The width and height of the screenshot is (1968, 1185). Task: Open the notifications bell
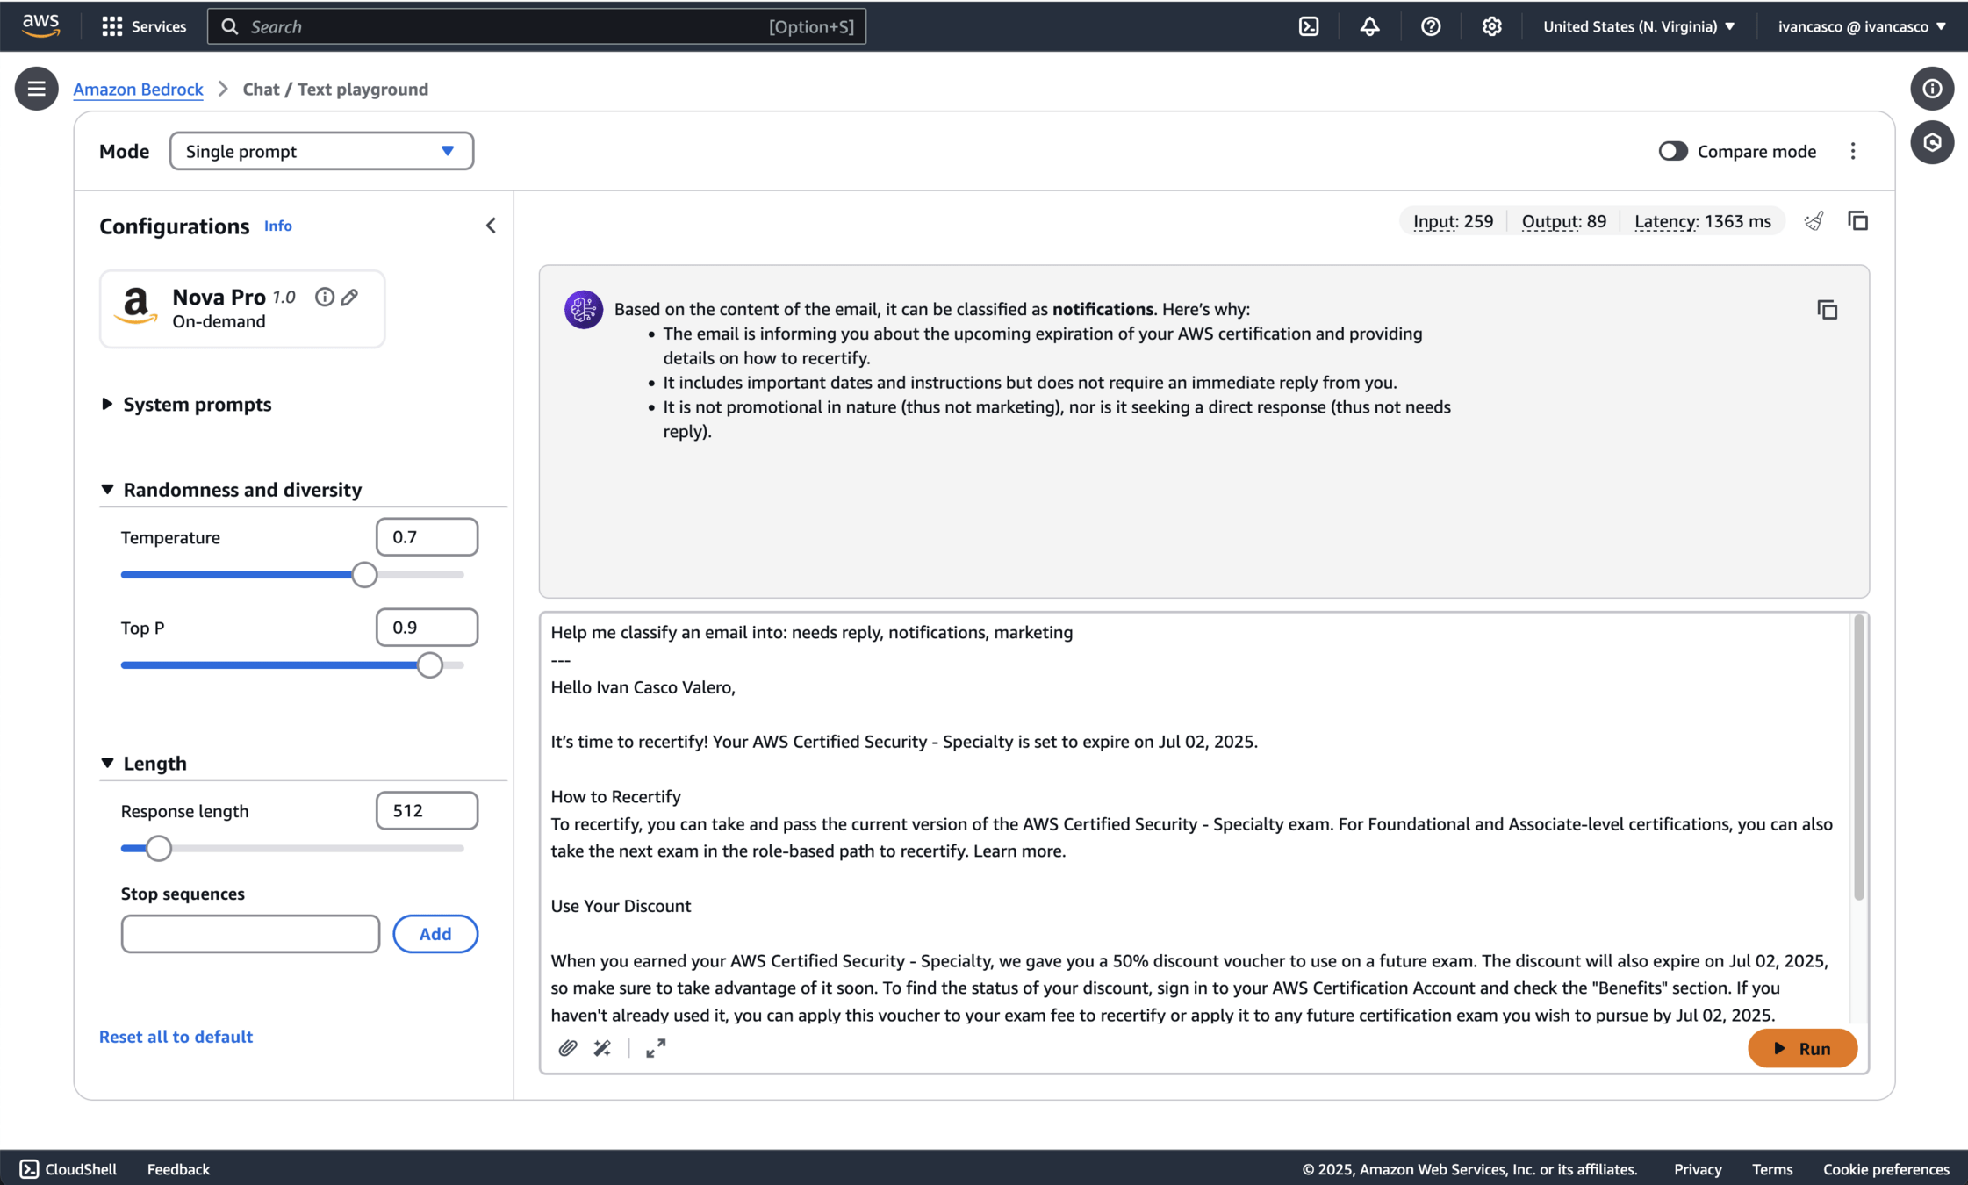[1369, 26]
